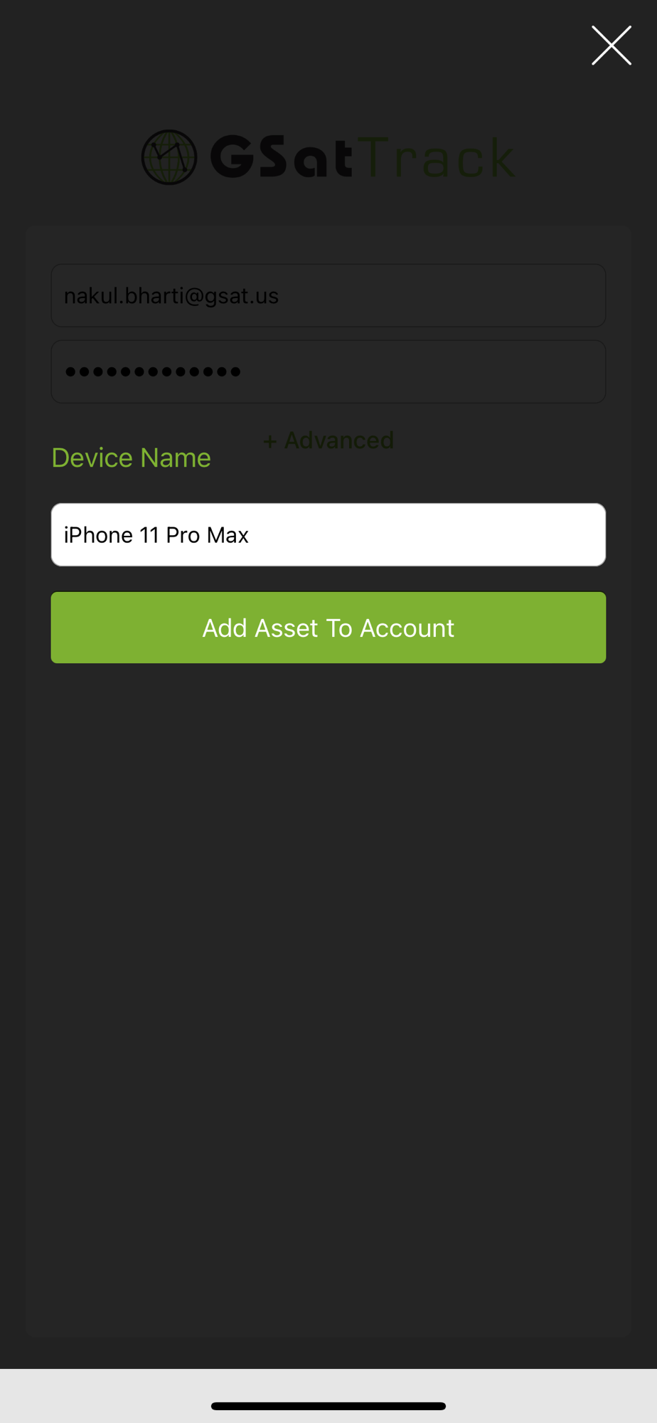Place cursor after 'Max' in device name
Screen dimensions: 657x1423
coord(250,535)
